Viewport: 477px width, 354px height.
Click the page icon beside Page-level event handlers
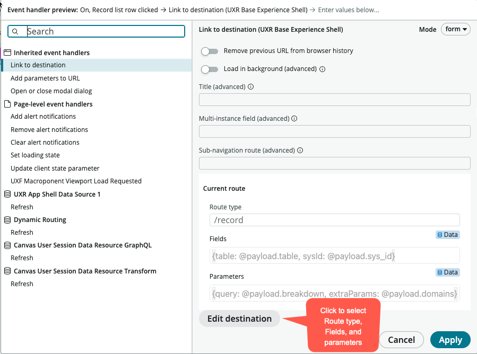[7, 104]
